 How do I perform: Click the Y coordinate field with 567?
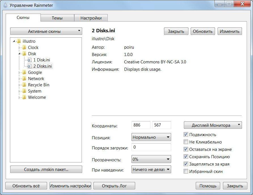(161, 125)
